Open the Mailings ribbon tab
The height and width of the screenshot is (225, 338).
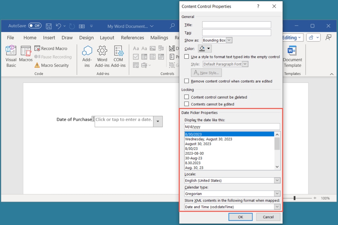(x=159, y=38)
